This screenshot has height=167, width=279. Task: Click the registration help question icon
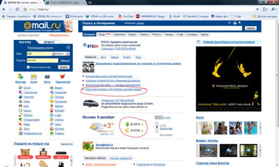pyautogui.click(x=68, y=48)
